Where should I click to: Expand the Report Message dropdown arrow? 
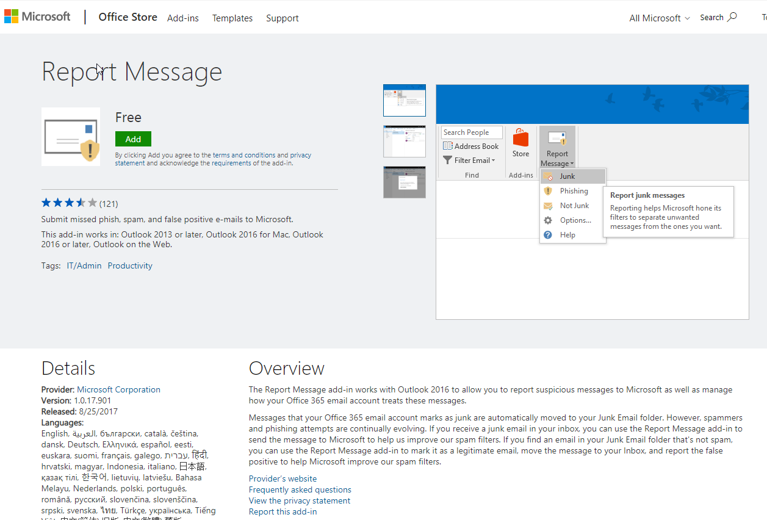point(572,164)
